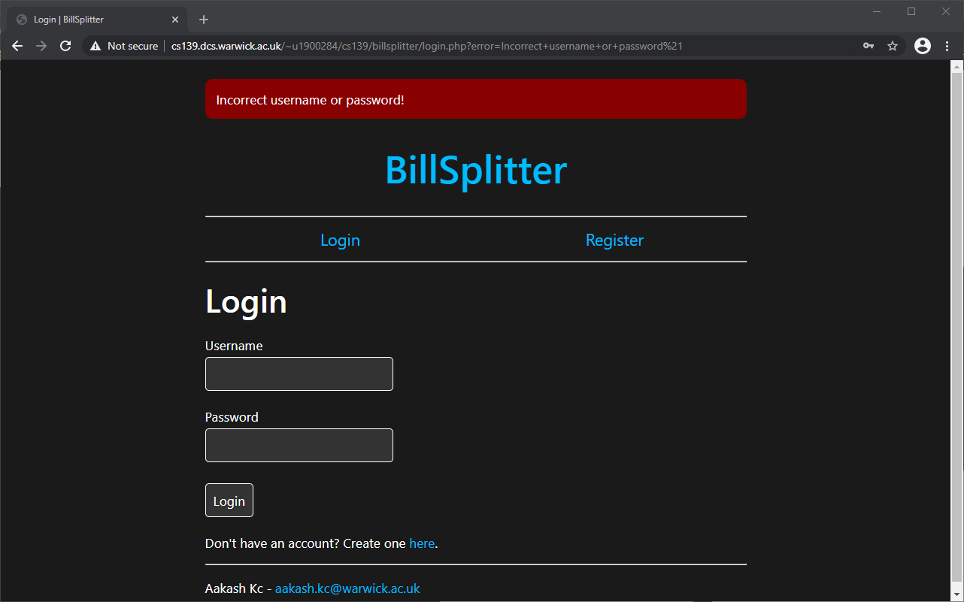Click the page vertical scrollbar up arrow
Screen dimensions: 964x602
[x=957, y=67]
